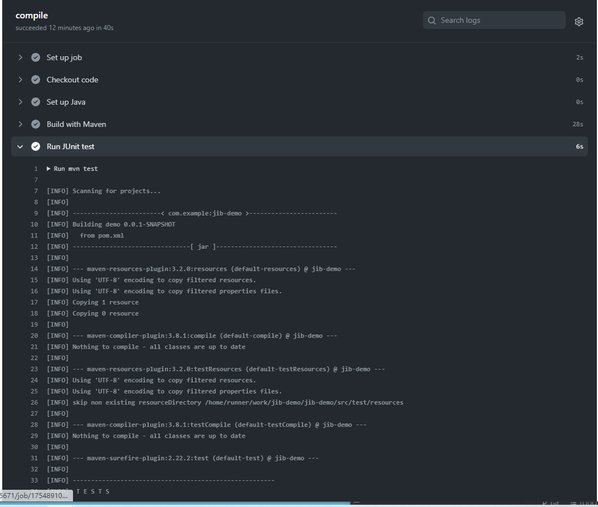598x507 pixels.
Task: Expand the 'Run mvn test' disclosure triangle
Action: [48, 169]
